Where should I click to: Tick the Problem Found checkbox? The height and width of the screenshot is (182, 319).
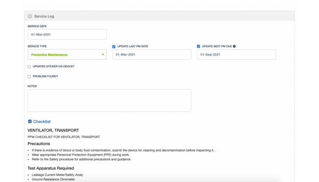pyautogui.click(x=29, y=76)
